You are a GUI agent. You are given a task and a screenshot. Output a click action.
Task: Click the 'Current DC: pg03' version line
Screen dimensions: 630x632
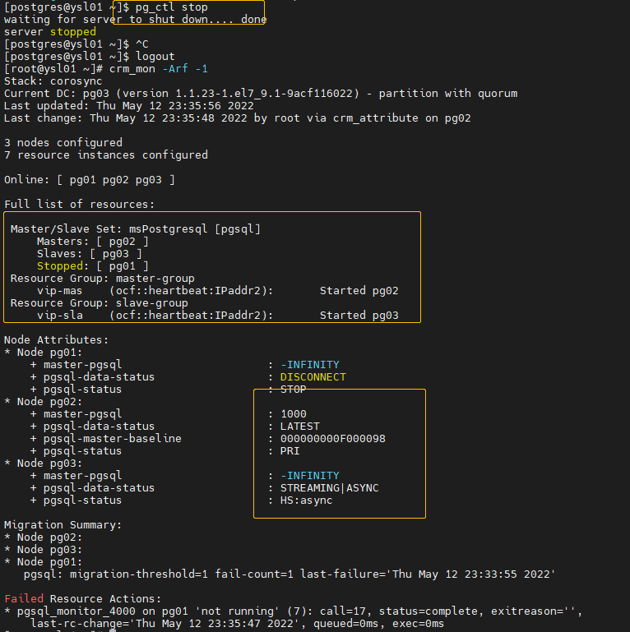261,94
